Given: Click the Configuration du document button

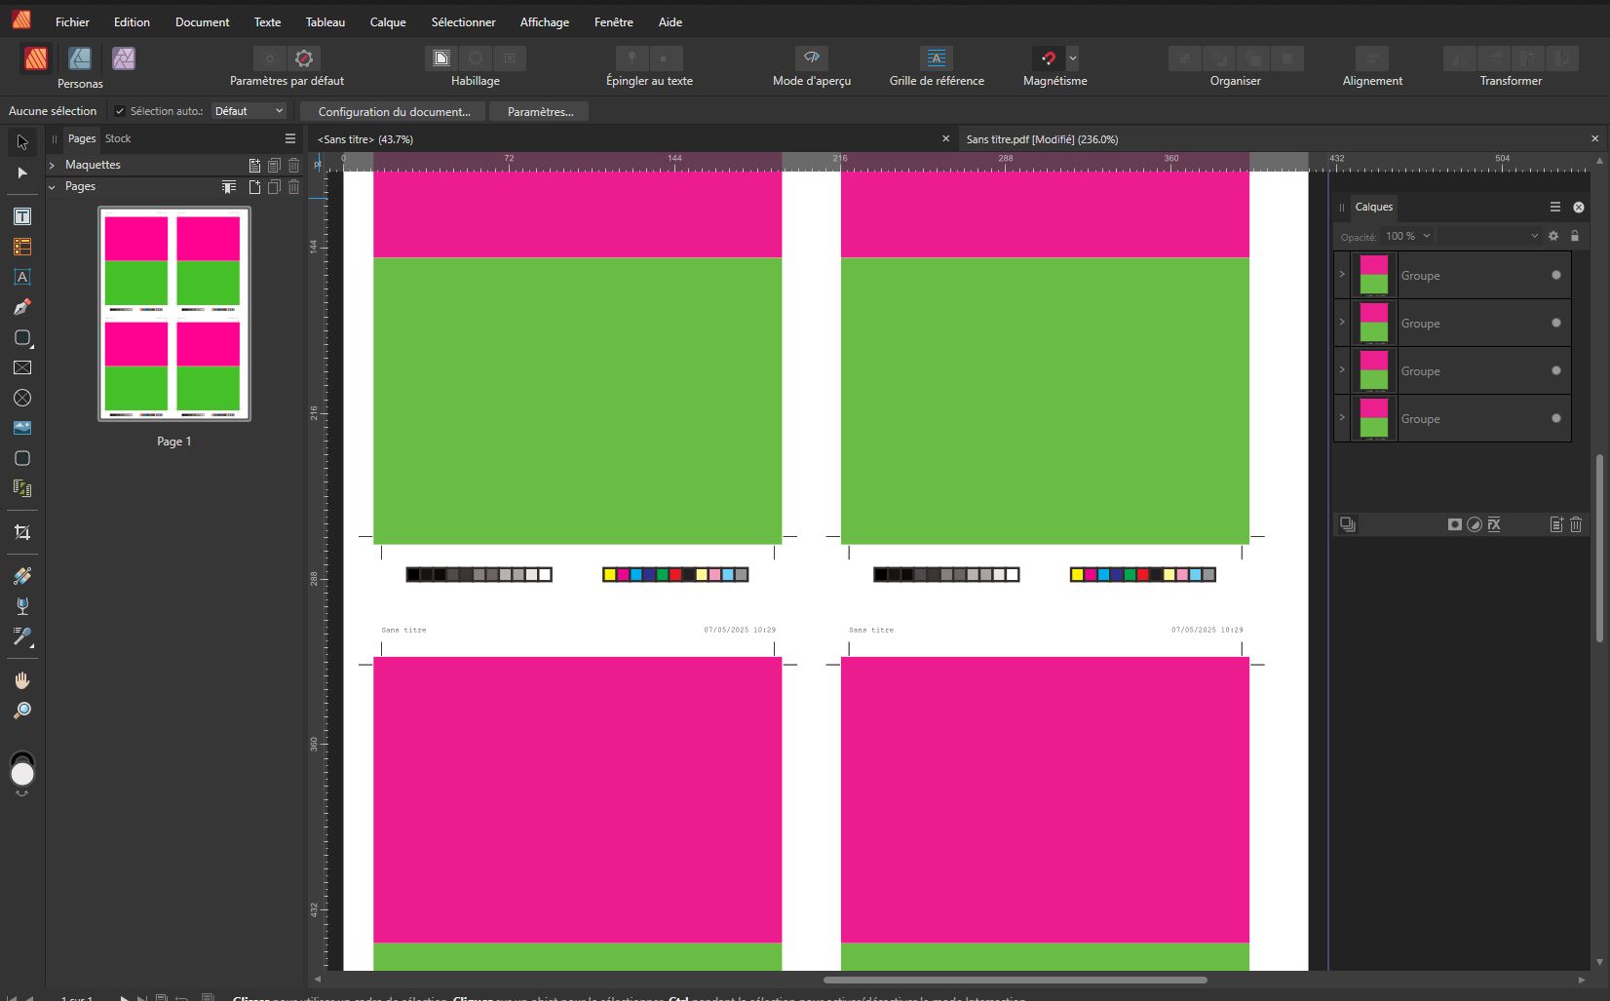Looking at the screenshot, I should click(394, 112).
